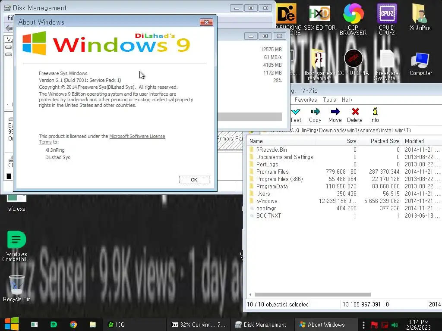This screenshot has height=331, width=442.
Task: Open the CCP UTOPIA desktop icon
Action: (353, 62)
